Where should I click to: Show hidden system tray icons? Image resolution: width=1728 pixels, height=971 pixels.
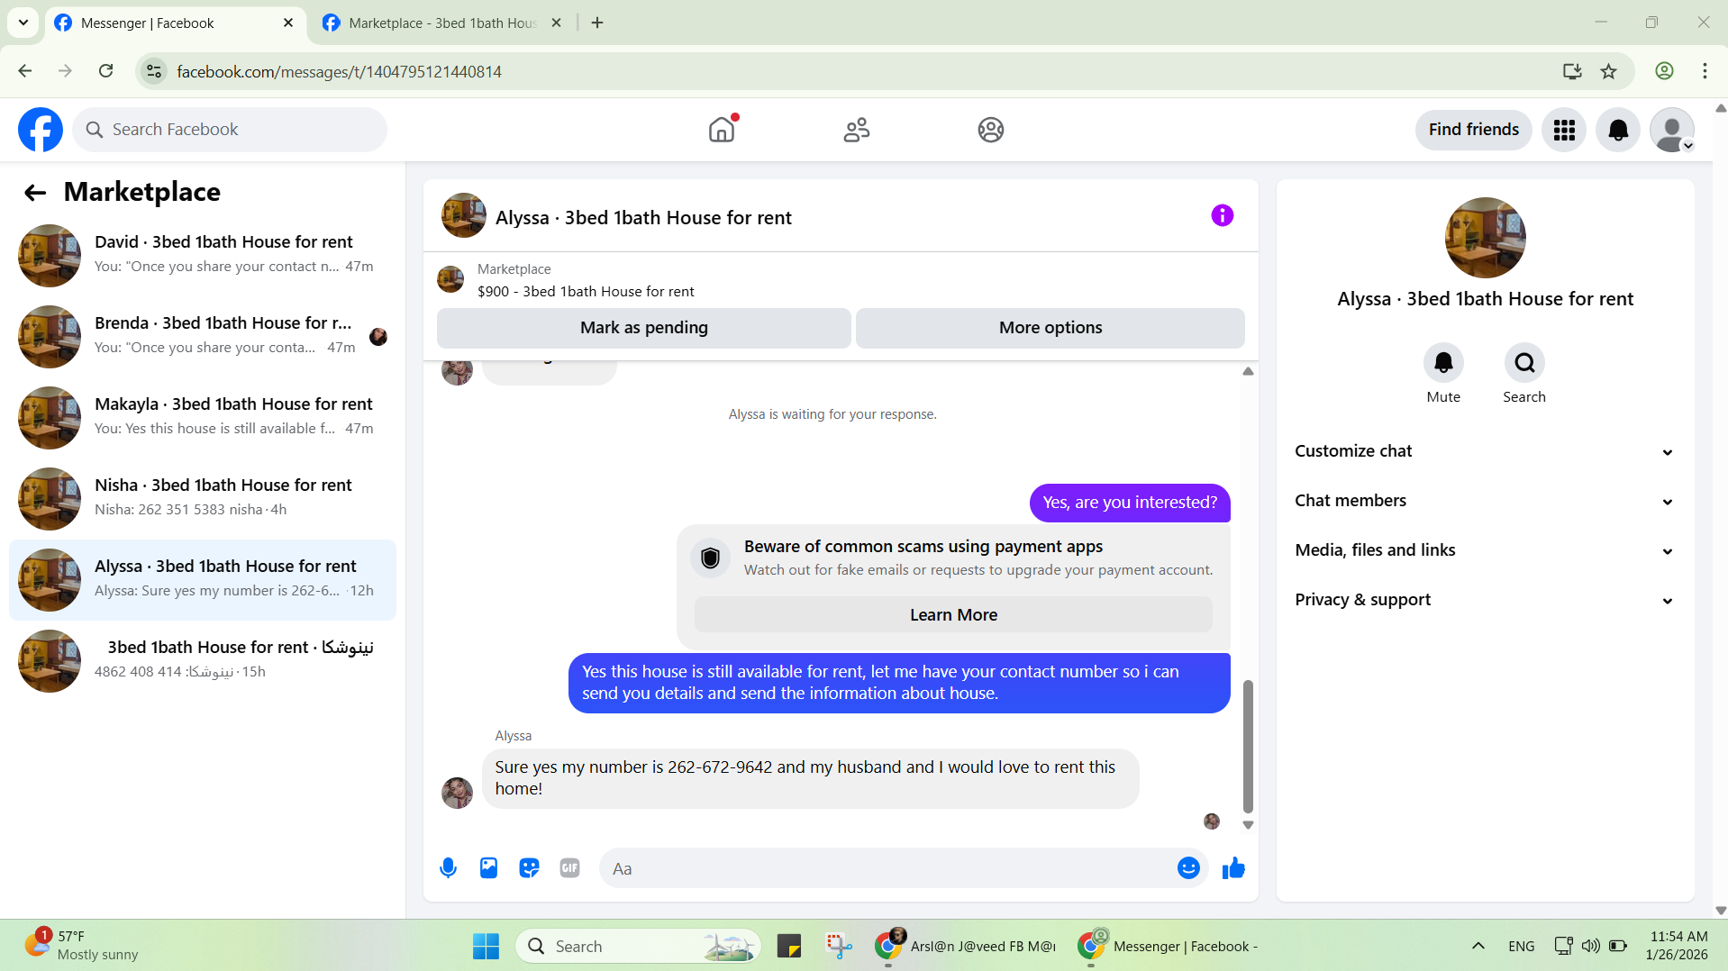pyautogui.click(x=1478, y=946)
